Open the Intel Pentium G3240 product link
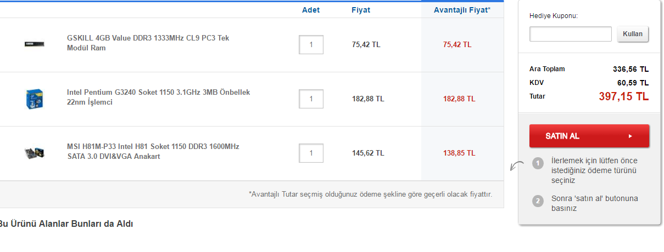This screenshot has width=664, height=252. [158, 97]
